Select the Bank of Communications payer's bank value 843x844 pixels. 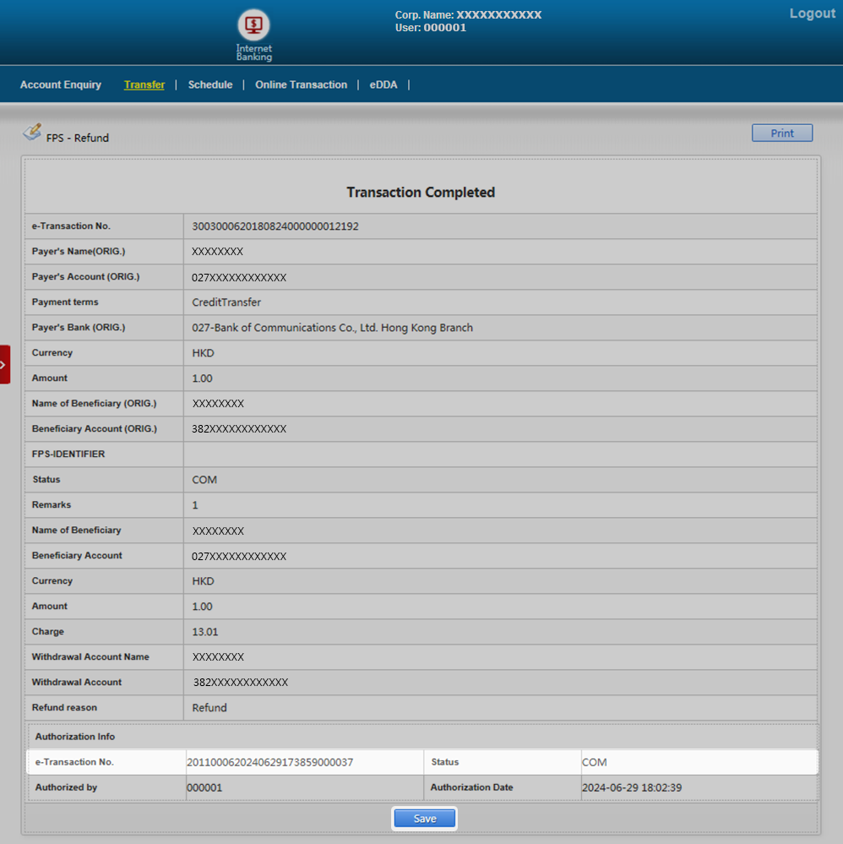click(332, 328)
